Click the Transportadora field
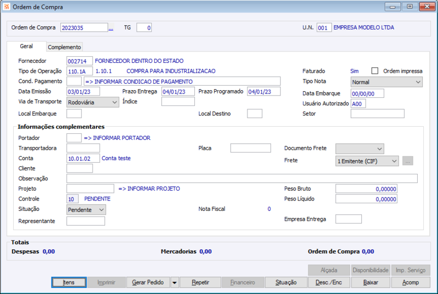The height and width of the screenshot is (294, 438). click(83, 148)
